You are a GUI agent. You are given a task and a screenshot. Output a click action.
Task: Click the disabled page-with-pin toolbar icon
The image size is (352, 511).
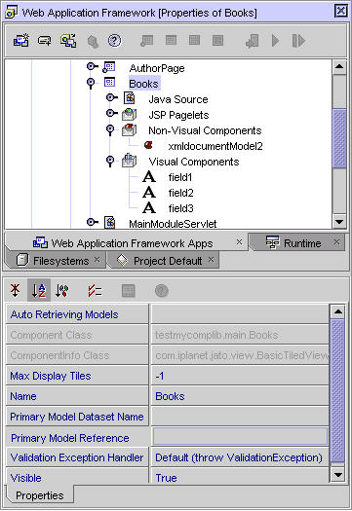click(146, 41)
